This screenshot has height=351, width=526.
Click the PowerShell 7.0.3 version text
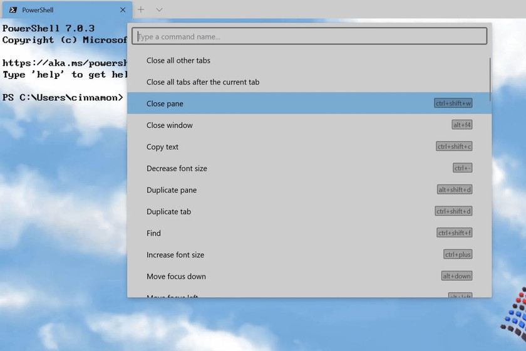pyautogui.click(x=48, y=28)
